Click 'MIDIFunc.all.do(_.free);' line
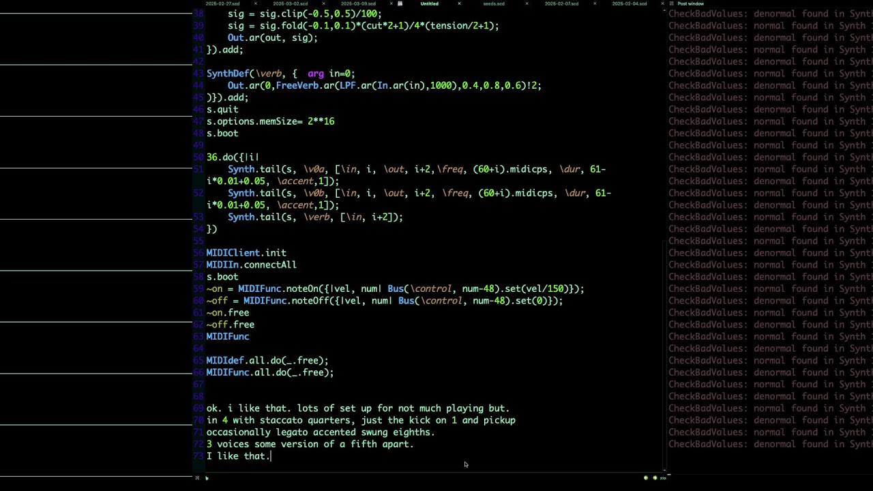Screen dimensions: 873x491 coord(270,372)
